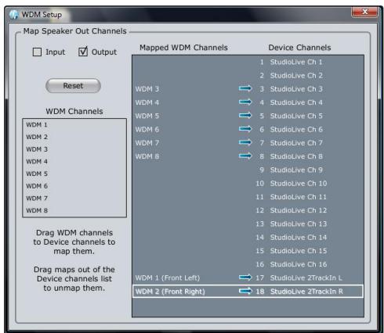Select WDM 3 in WDM Channels list
This screenshot has width=384, height=333.
click(74, 149)
